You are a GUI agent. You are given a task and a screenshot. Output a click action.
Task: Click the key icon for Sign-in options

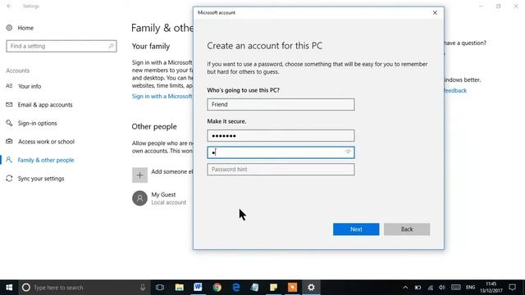[x=9, y=123]
